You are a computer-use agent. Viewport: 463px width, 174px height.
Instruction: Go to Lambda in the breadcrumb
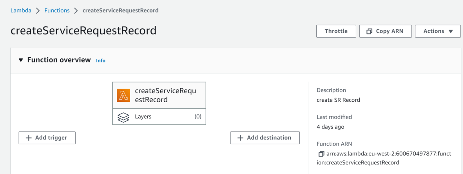point(21,11)
